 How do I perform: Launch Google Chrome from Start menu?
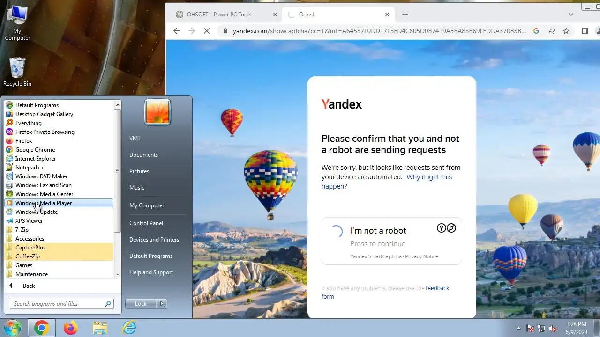(59, 150)
